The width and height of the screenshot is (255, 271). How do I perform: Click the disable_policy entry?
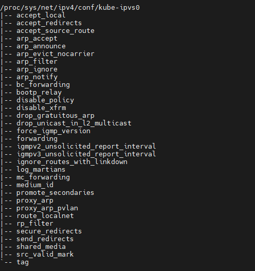point(45,100)
